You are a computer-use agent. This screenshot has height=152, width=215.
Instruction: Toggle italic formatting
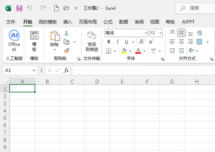[117, 42]
